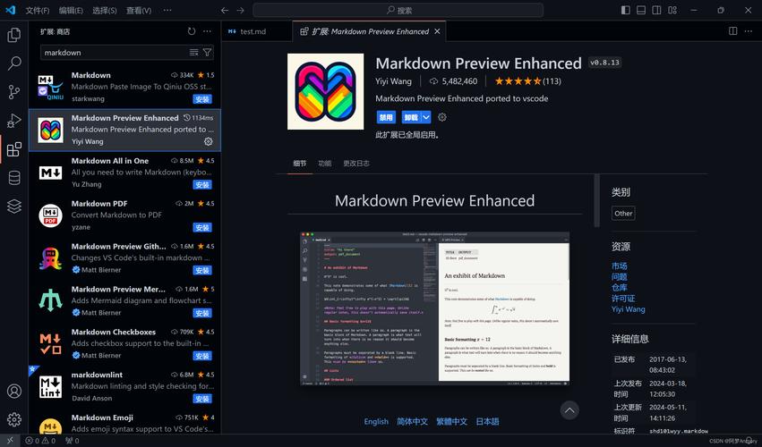Image resolution: width=762 pixels, height=447 pixels.
Task: Open Source Control view
Action: coord(14,92)
